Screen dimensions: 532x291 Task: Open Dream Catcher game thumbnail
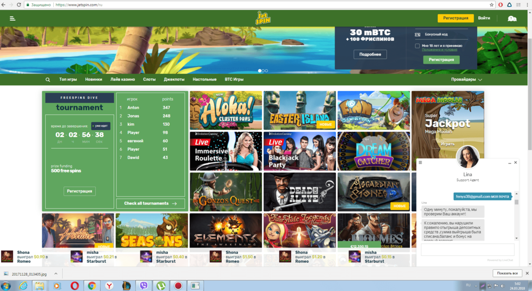tap(373, 151)
